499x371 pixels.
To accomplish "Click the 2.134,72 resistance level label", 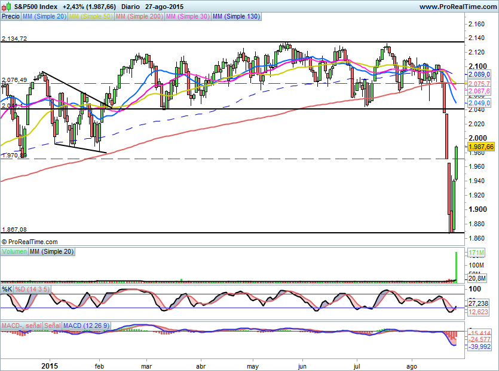I will [x=14, y=38].
